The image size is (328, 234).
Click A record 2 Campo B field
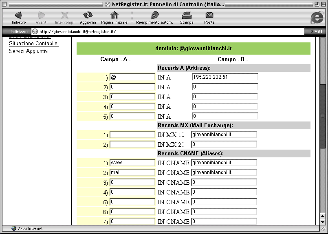[225, 87]
